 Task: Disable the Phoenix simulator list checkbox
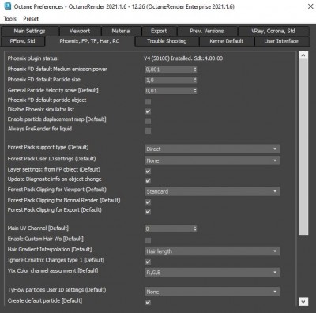point(149,111)
